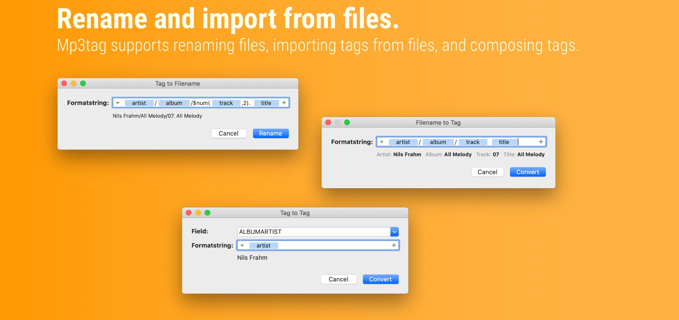Click Convert in Filename to Tag dialog

pyautogui.click(x=527, y=172)
